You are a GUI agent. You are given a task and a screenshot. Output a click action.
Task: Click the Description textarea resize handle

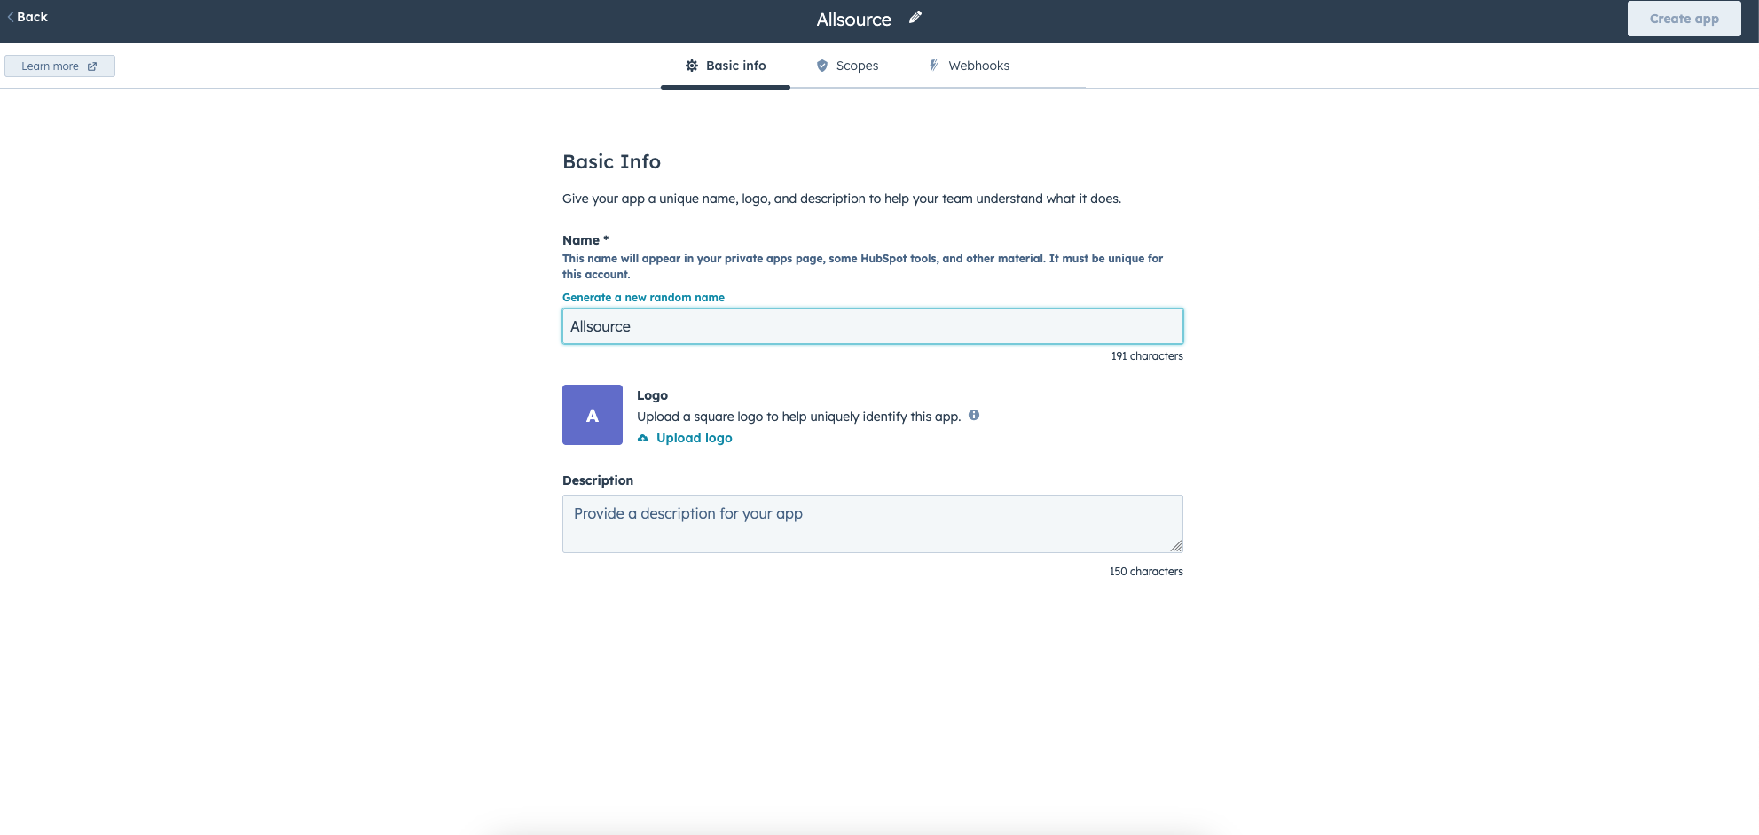[x=1176, y=546]
